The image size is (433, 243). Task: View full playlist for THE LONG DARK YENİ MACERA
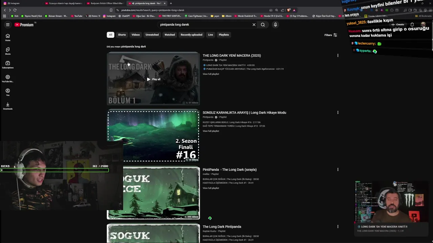click(211, 74)
